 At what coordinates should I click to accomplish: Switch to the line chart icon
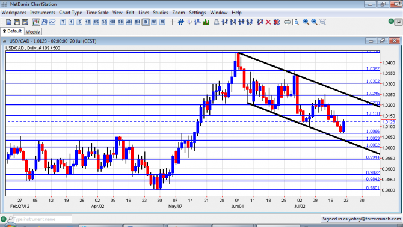coord(52,22)
